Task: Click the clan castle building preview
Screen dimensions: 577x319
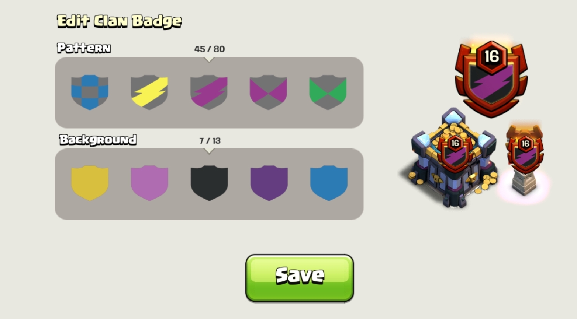Action: click(454, 158)
